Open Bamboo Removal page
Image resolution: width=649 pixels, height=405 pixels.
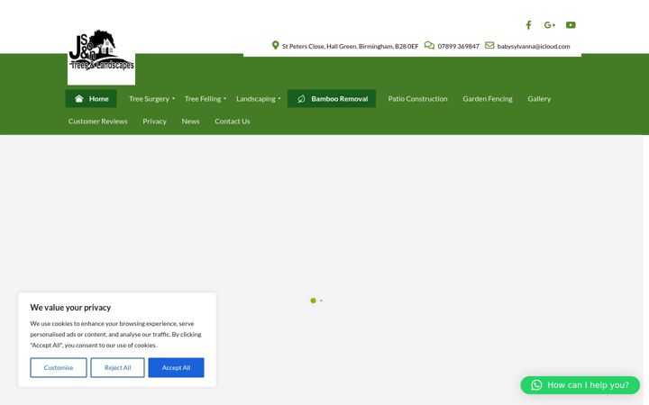tap(332, 99)
